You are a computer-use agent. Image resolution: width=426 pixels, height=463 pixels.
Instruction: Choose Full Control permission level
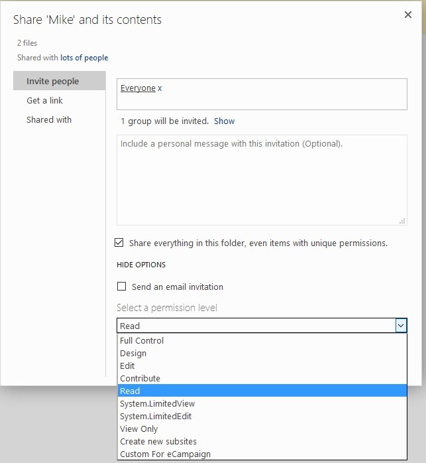click(x=142, y=340)
